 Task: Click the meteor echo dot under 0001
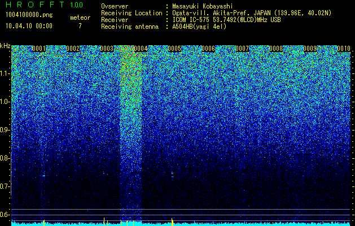pos(44,176)
